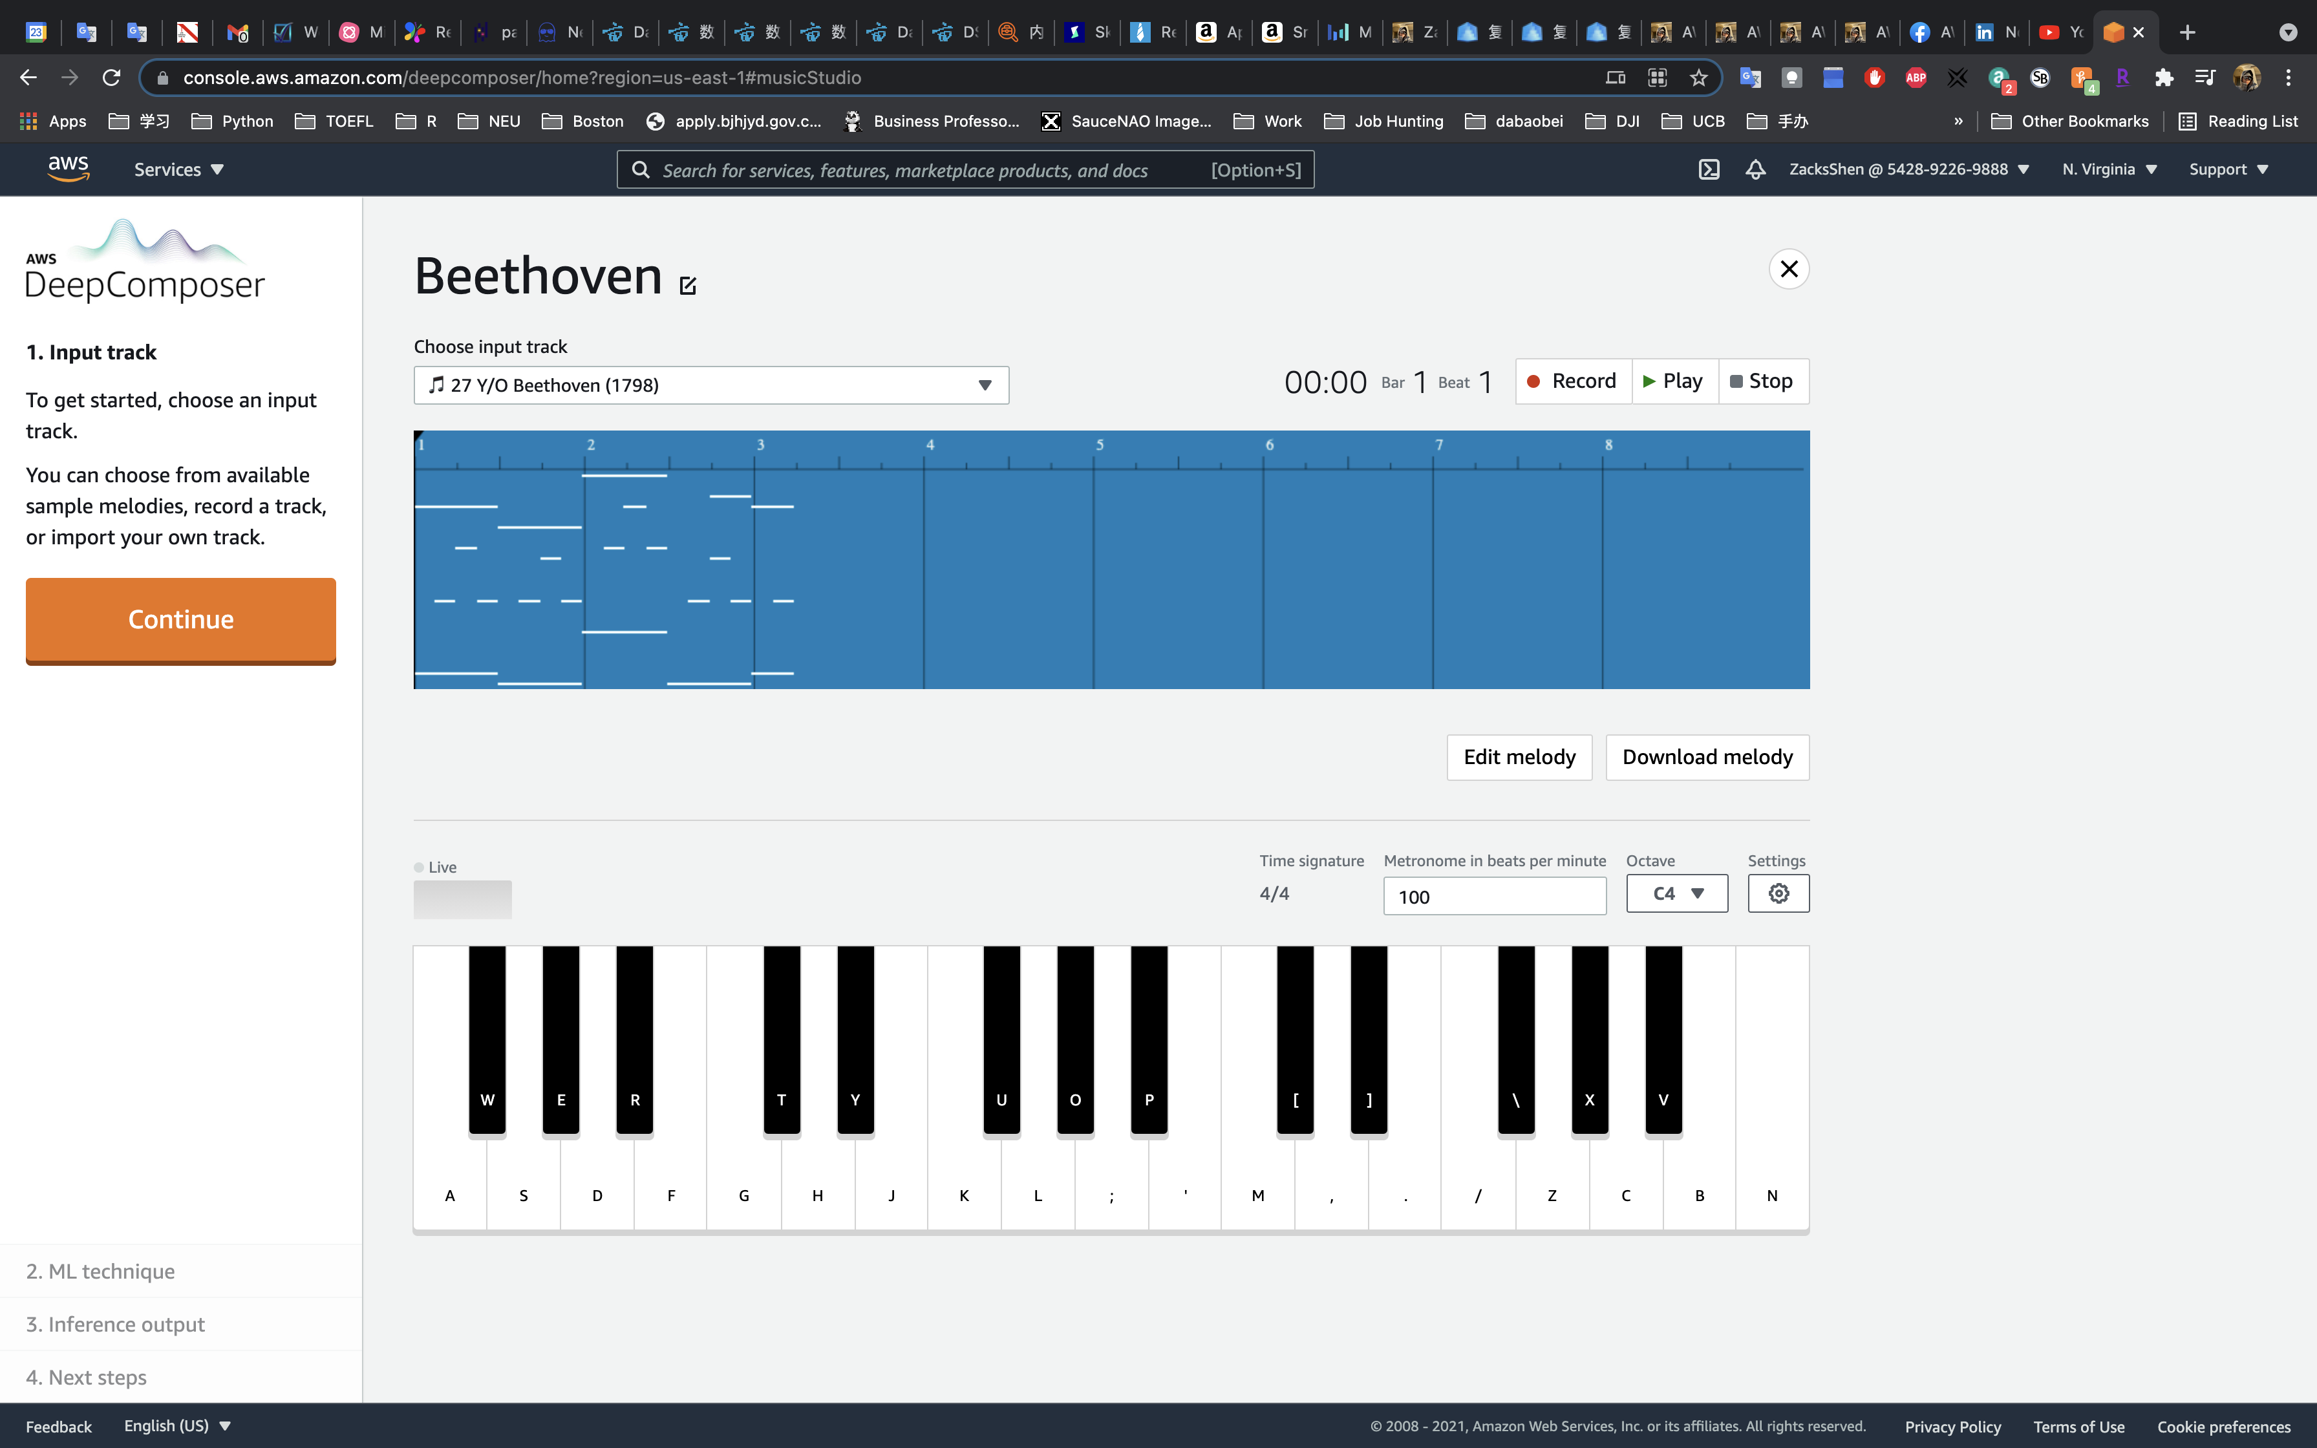The height and width of the screenshot is (1448, 2317).
Task: Go to step 2. ML technique
Action: click(x=101, y=1271)
